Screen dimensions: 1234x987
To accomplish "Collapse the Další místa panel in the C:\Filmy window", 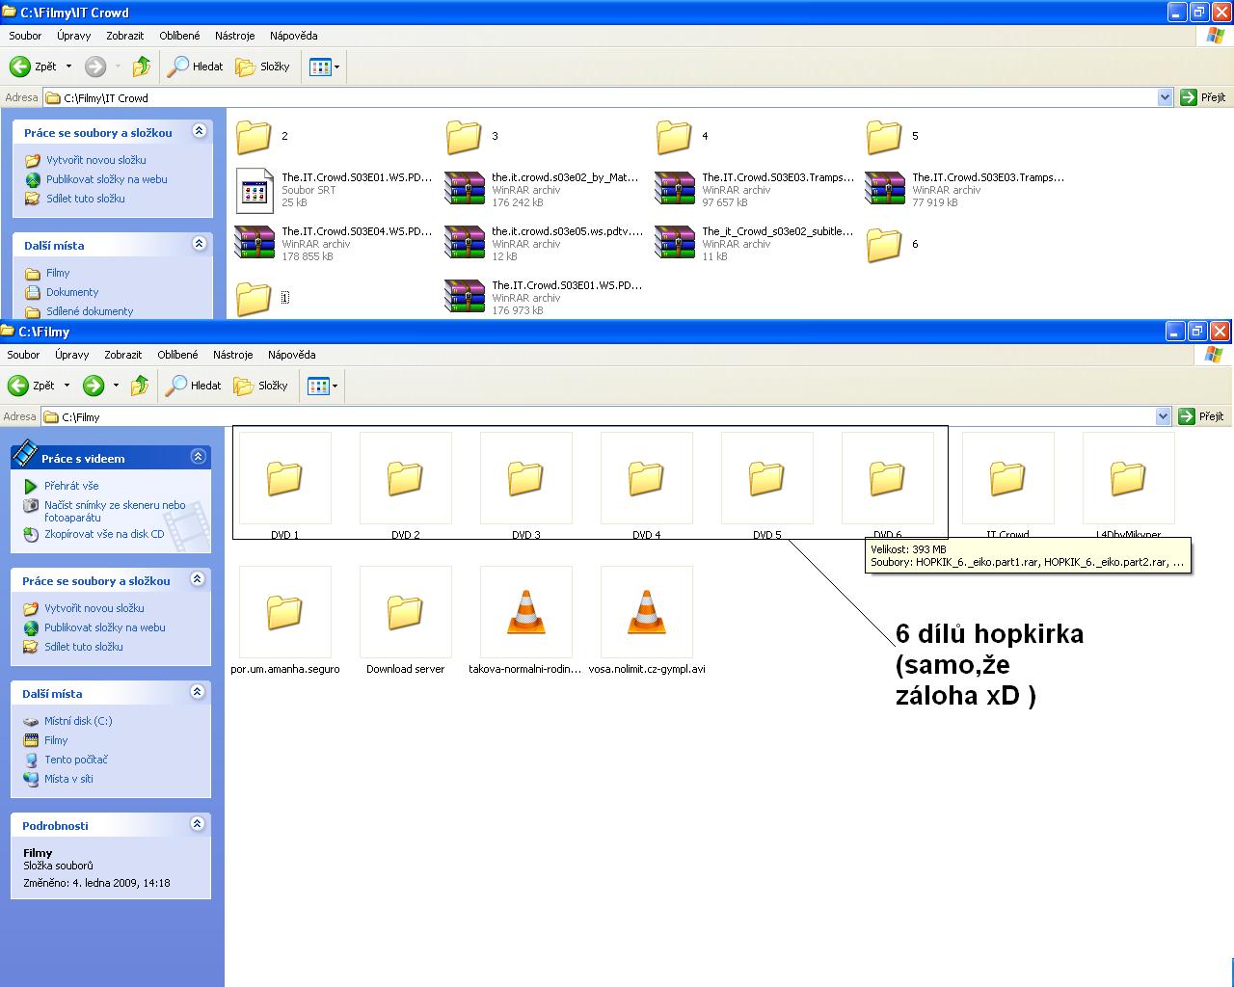I will pos(198,692).
